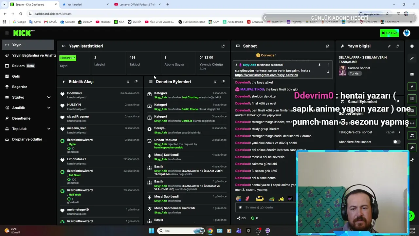The height and width of the screenshot is (236, 419).
Task: Open the pinned message three-dot menu
Action: pos(328,65)
